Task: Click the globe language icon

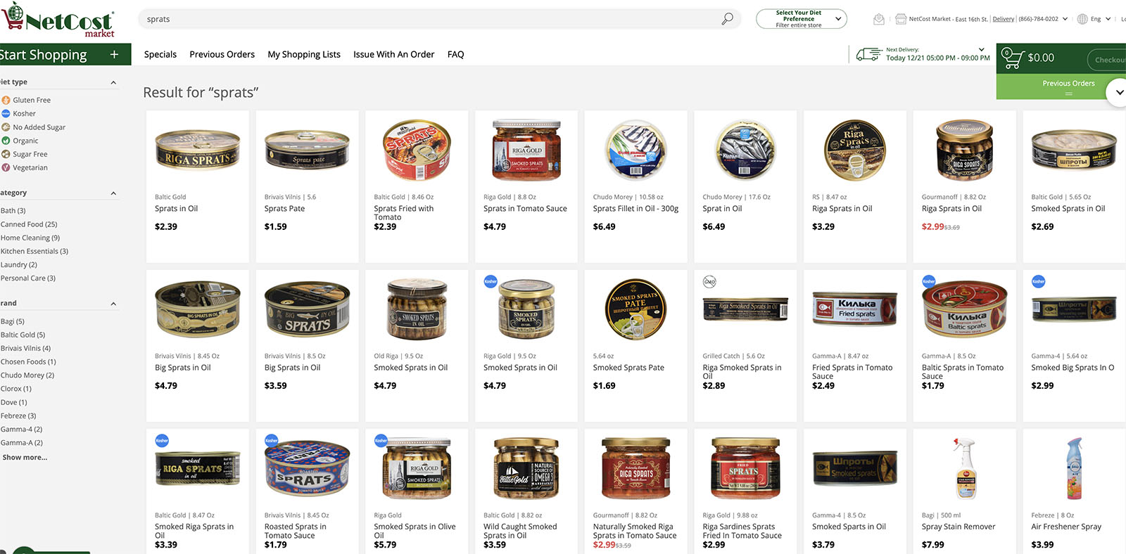Action: pos(1082,19)
